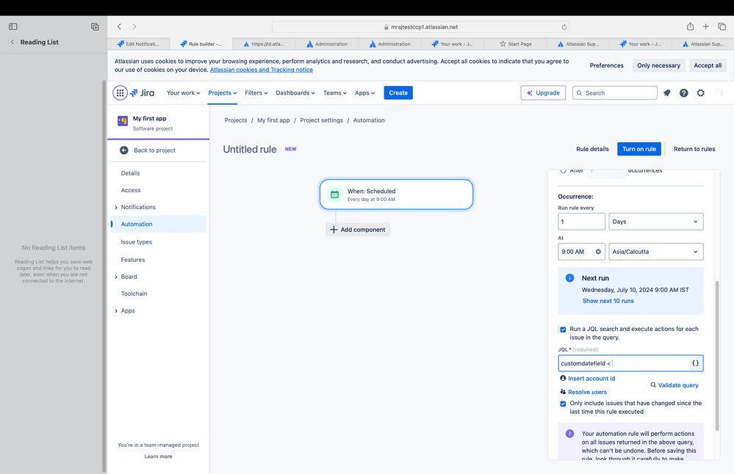Open the Dashboards menu
Image resolution: width=734 pixels, height=474 pixels.
295,93
